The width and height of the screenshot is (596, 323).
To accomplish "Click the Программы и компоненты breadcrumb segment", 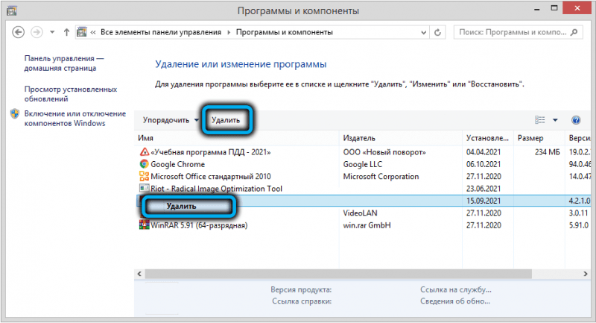I will tap(285, 32).
